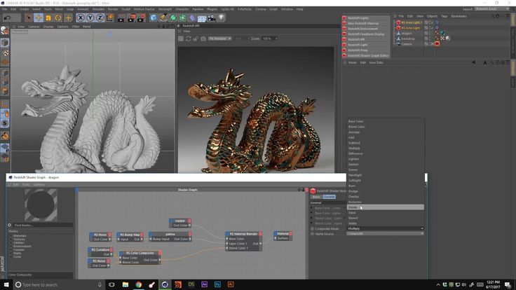Open the MoGraph menu

click(x=165, y=9)
